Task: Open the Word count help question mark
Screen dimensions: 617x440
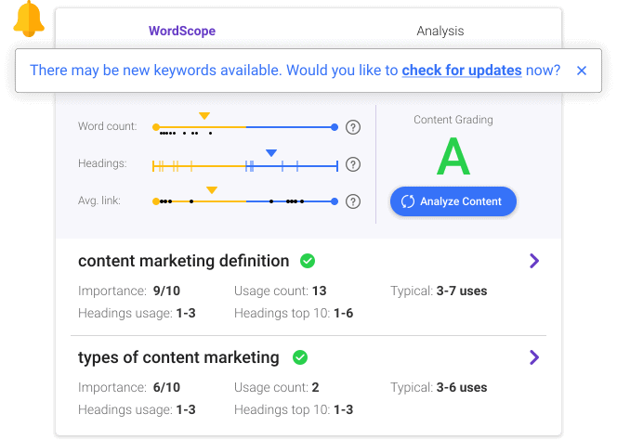Action: pos(353,127)
